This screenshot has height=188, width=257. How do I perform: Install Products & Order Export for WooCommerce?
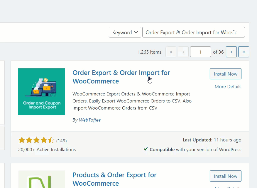225,176
